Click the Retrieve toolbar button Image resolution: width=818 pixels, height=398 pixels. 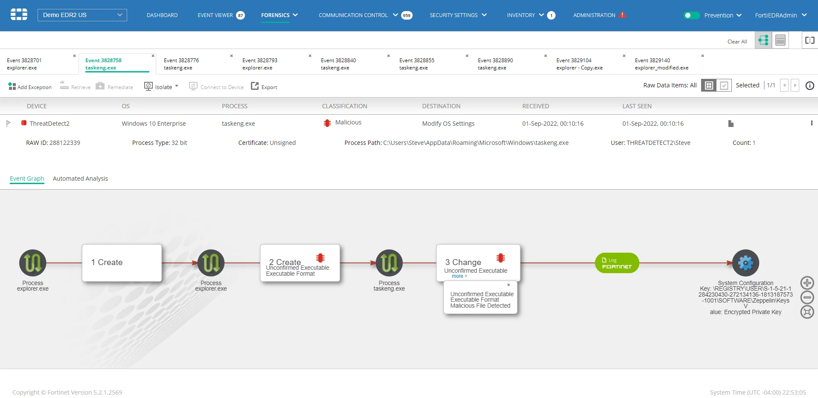(x=75, y=87)
